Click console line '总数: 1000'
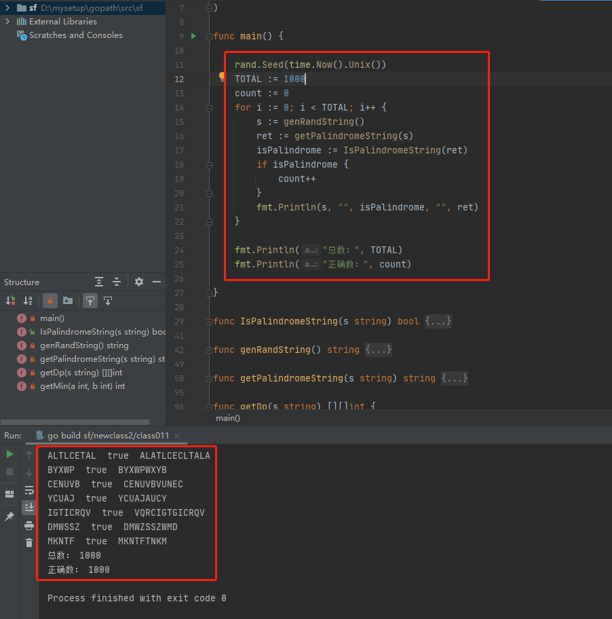612x619 pixels. (74, 555)
